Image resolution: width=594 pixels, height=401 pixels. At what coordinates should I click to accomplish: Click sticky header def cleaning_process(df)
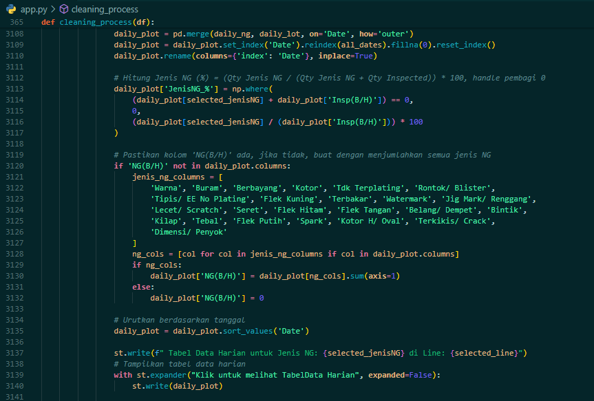[98, 22]
